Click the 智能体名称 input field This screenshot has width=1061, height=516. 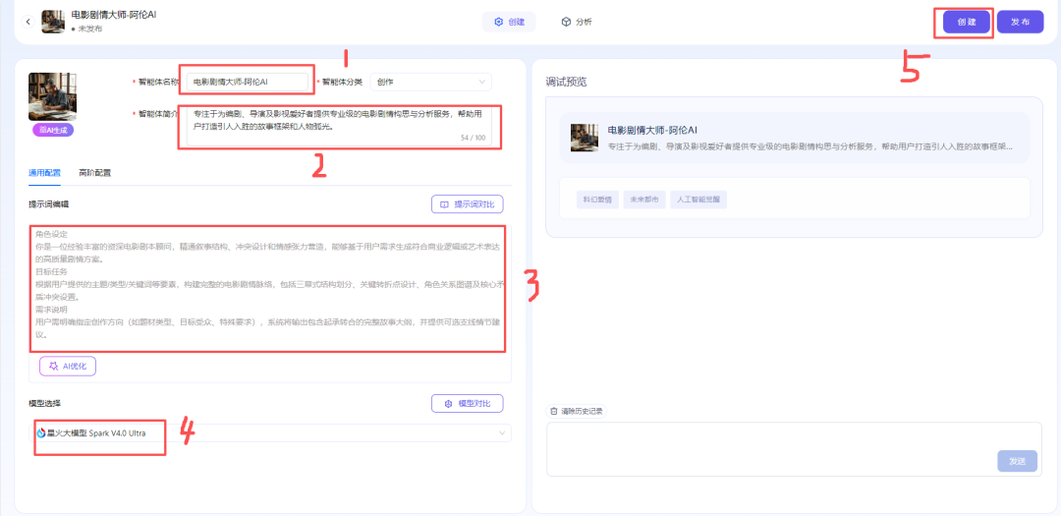tap(251, 82)
